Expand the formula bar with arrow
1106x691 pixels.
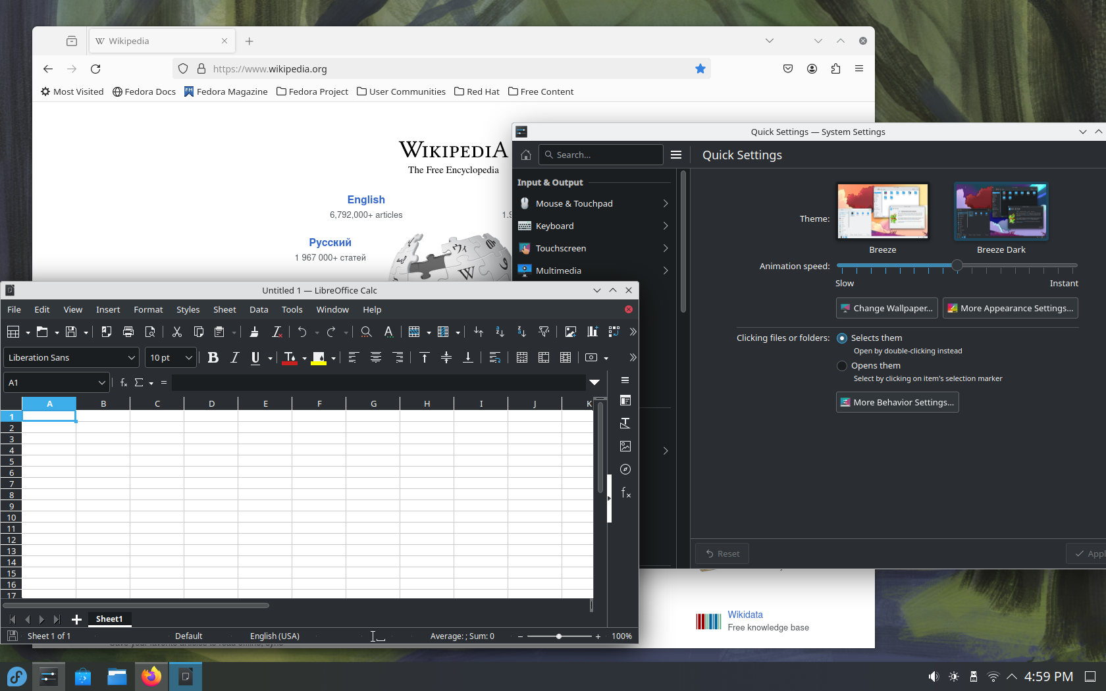(x=594, y=382)
